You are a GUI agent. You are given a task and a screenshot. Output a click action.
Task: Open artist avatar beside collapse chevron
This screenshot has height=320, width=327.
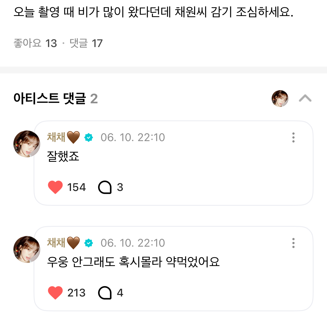point(280,99)
